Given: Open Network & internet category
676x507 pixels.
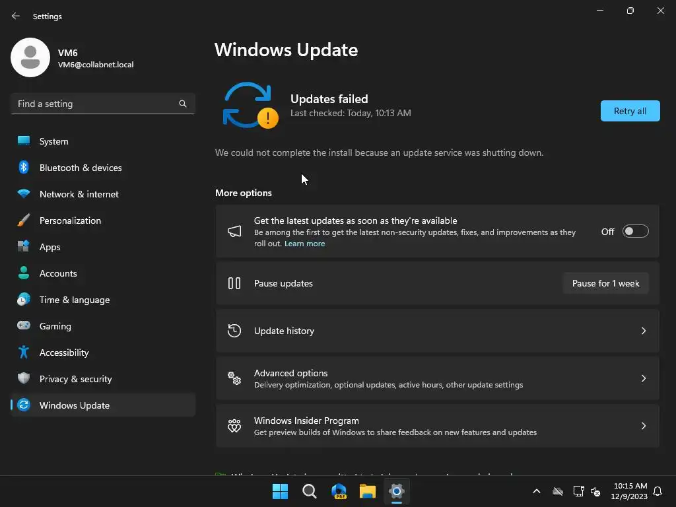Looking at the screenshot, I should pyautogui.click(x=103, y=194).
